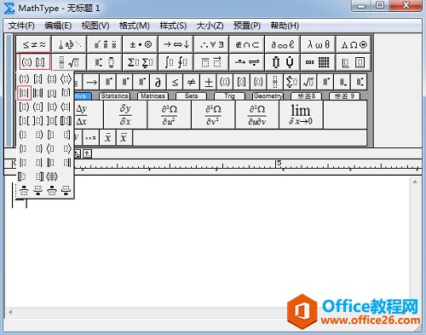The height and width of the screenshot is (335, 426).
Task: Insert bra template with angle and bar
Action: point(66,107)
